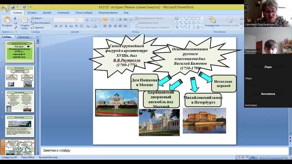Click the Copy icon under scissors
This screenshot has height=164, width=292.
click(x=15, y=23)
